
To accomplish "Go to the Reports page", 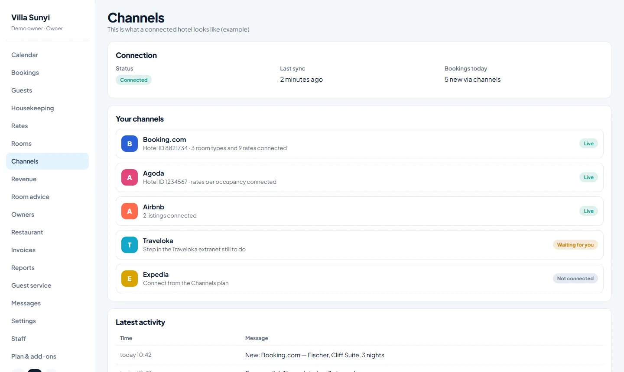I will 47,268.
